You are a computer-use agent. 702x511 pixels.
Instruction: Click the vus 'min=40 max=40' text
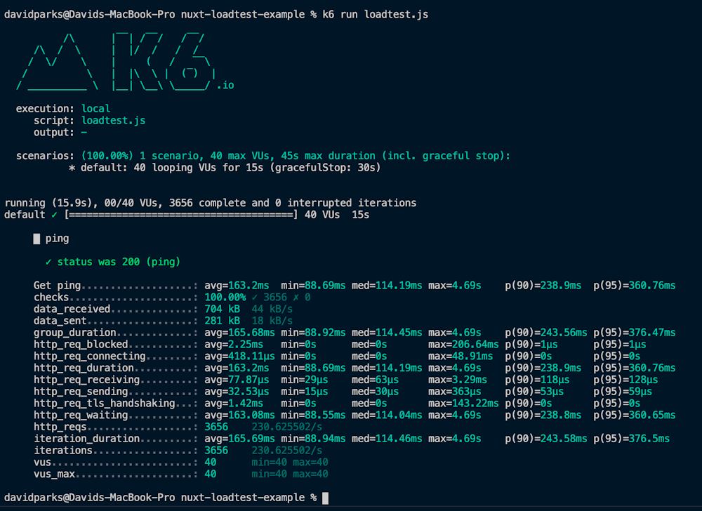(x=290, y=463)
